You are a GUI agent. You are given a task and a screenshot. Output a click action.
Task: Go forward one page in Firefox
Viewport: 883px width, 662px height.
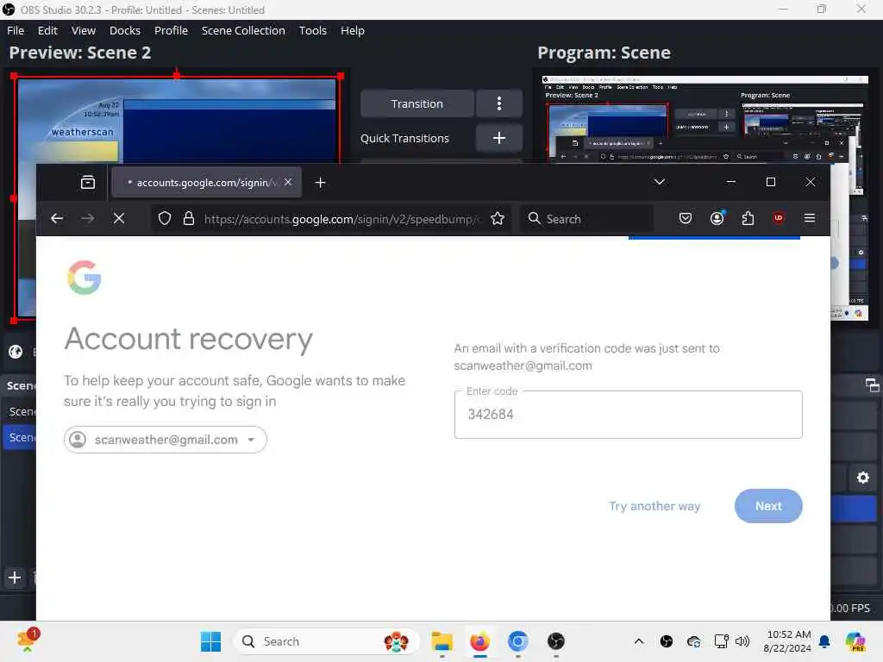(88, 218)
